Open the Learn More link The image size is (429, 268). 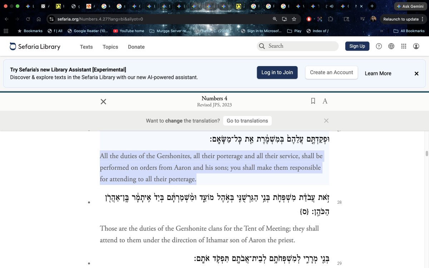378,73
